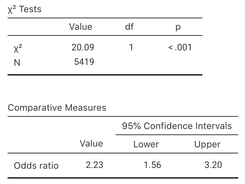Click the Upper column header

(x=207, y=144)
